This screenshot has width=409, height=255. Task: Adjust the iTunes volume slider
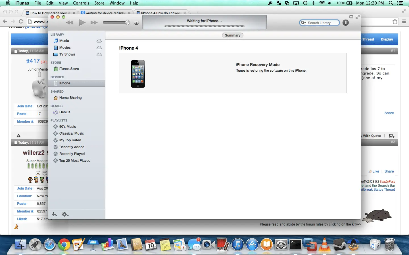[127, 23]
